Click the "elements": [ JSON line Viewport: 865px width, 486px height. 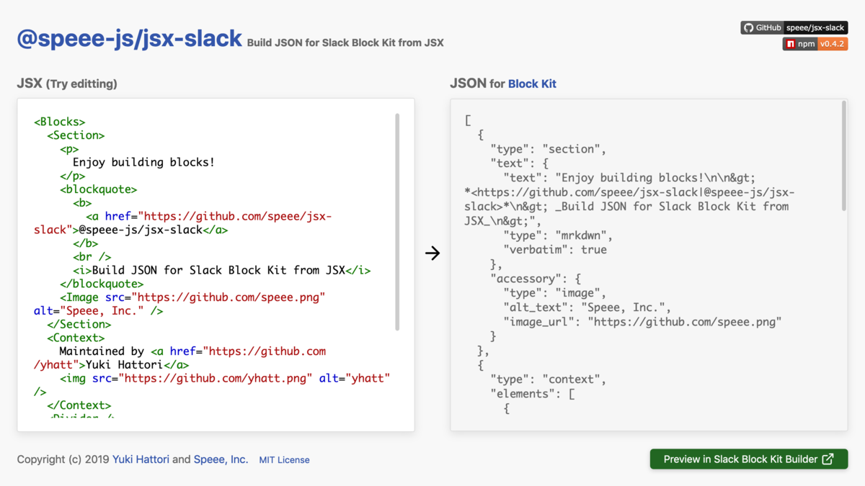[532, 394]
